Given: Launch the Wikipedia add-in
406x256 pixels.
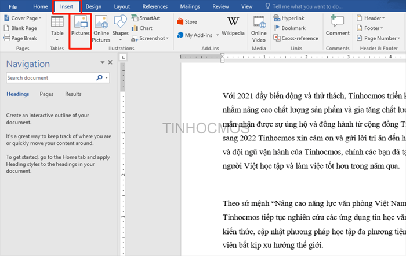Looking at the screenshot, I should tap(233, 26).
